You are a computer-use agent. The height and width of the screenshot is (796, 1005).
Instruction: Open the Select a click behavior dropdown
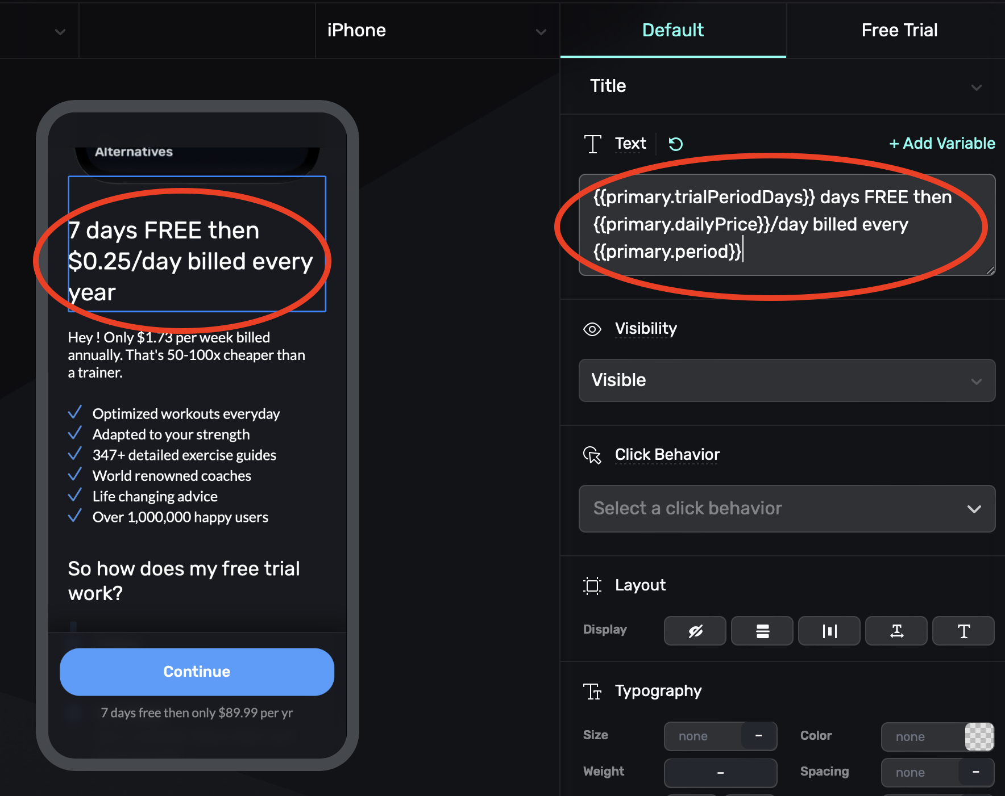click(786, 509)
